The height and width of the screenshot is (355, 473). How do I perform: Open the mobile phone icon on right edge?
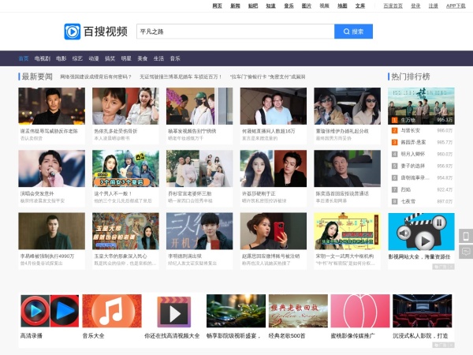click(465, 236)
